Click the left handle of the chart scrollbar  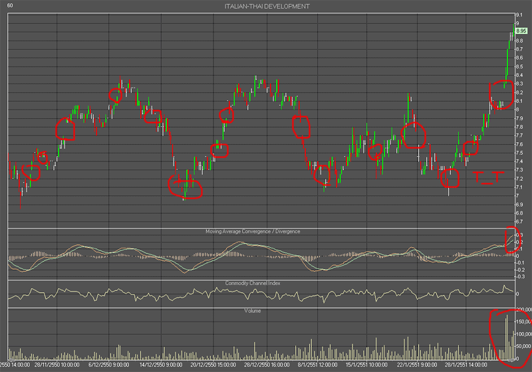[x=11, y=359]
